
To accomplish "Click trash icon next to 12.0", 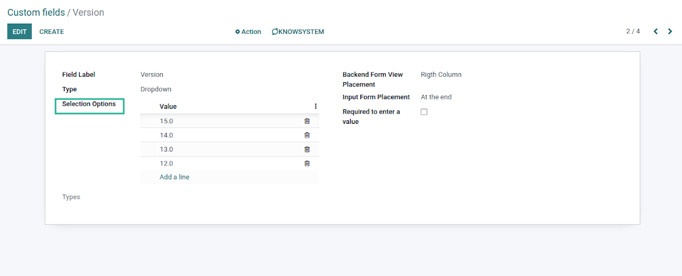I will tap(307, 163).
